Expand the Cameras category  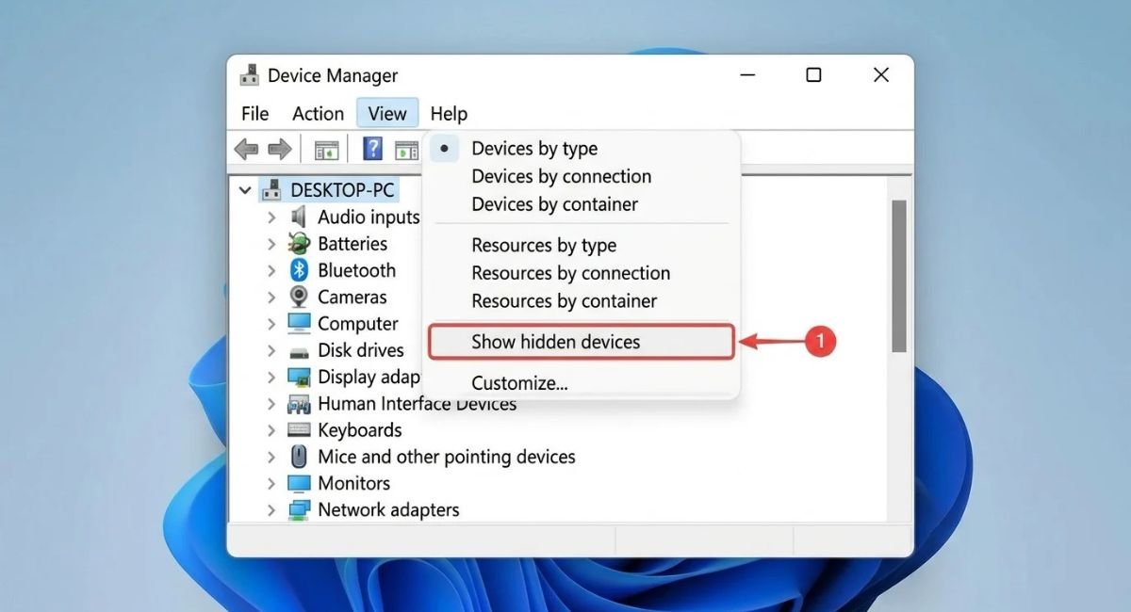tap(271, 297)
